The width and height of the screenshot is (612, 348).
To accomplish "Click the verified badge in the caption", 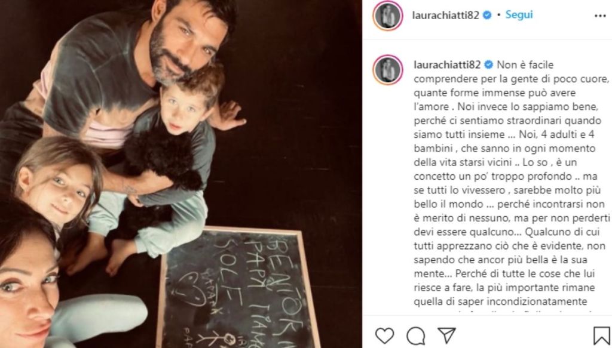I will coord(488,64).
